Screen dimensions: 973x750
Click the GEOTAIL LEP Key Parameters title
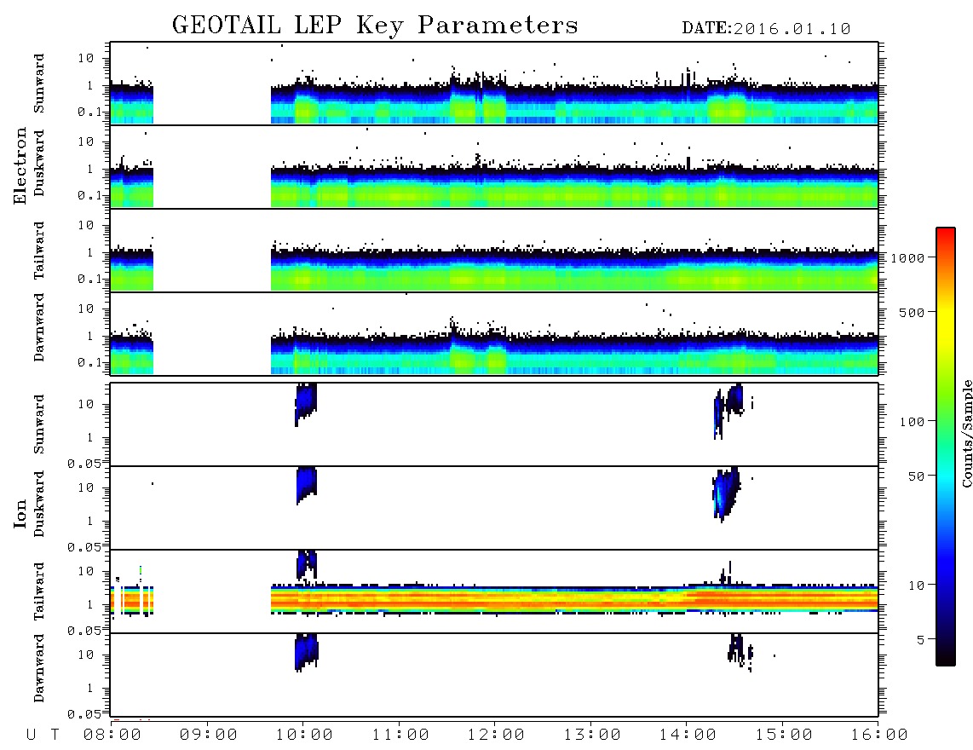pyautogui.click(x=375, y=26)
